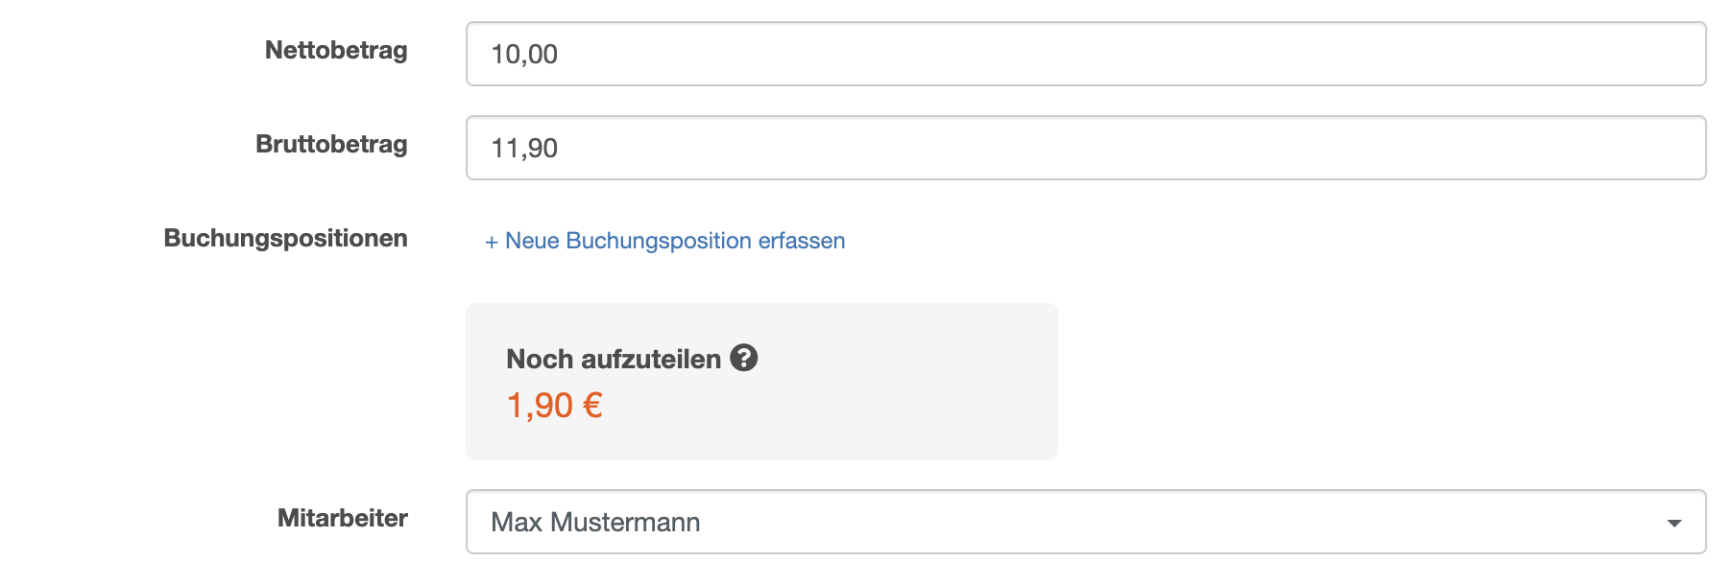Image resolution: width=1736 pixels, height=585 pixels.
Task: Expand the Max Mustermann employee selector
Action: [1085, 523]
